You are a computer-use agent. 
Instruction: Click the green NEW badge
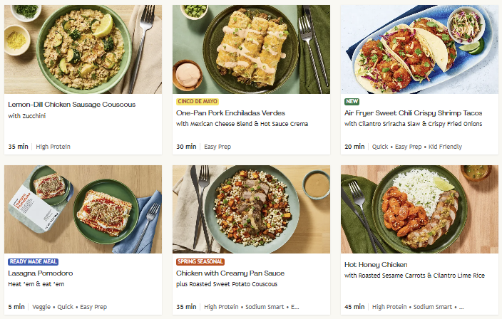(352, 102)
